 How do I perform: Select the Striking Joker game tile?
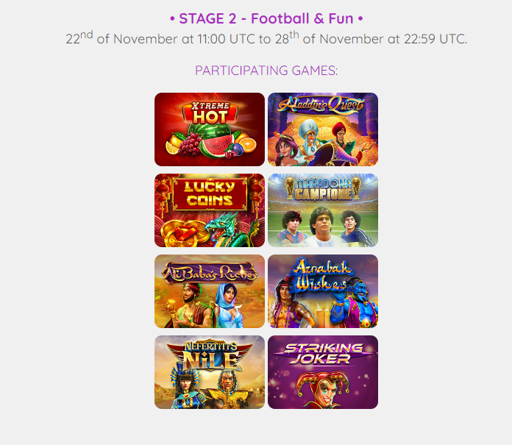point(323,372)
